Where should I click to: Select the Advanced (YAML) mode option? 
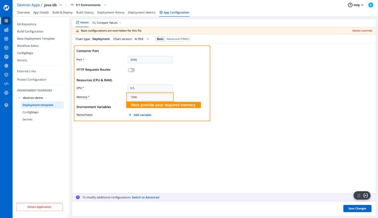pos(178,38)
